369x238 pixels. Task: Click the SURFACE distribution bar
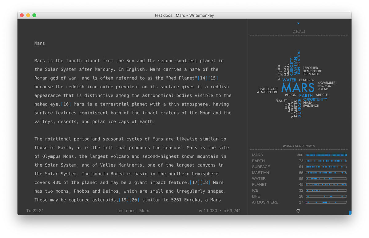pyautogui.click(x=326, y=167)
